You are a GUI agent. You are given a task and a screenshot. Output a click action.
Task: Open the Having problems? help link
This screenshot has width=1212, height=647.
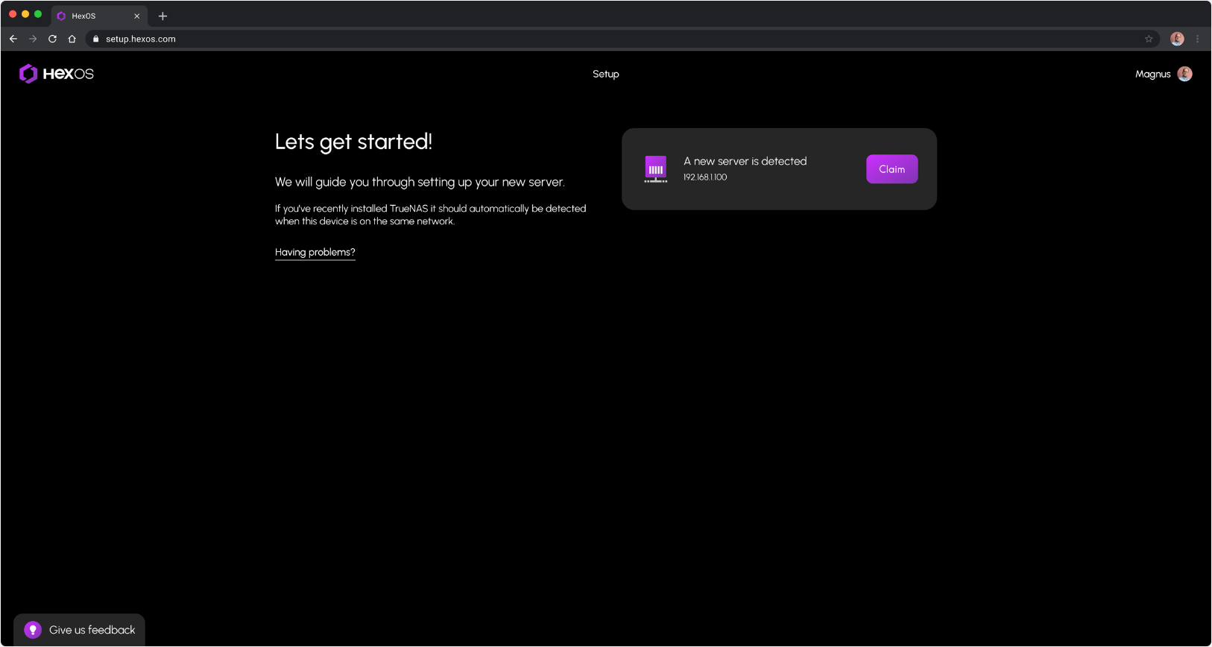click(x=315, y=253)
